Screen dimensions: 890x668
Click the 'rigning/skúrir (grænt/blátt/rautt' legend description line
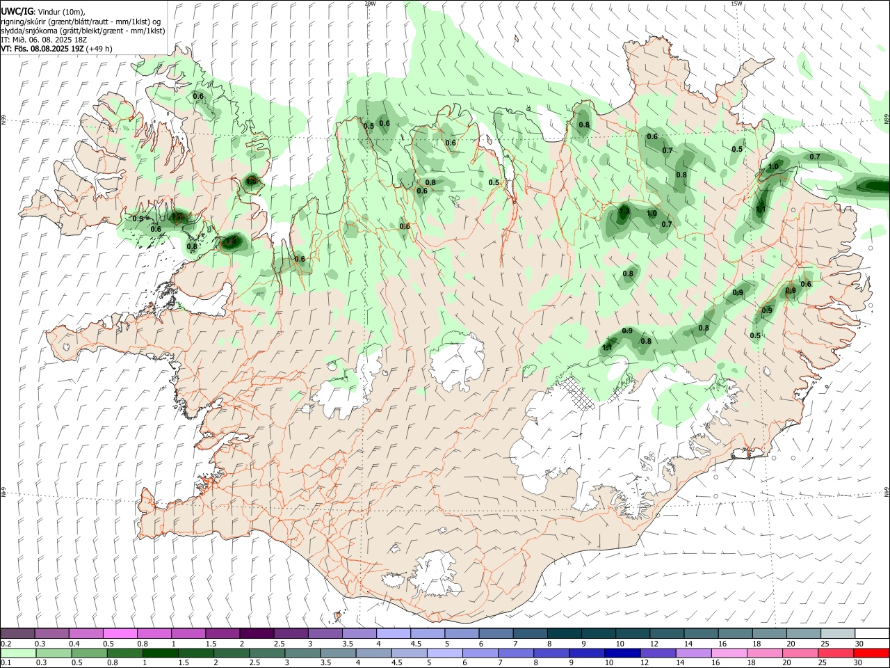(81, 21)
